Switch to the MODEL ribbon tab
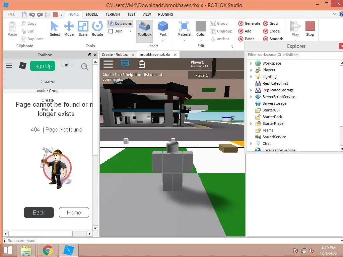343x257 pixels. [92, 14]
